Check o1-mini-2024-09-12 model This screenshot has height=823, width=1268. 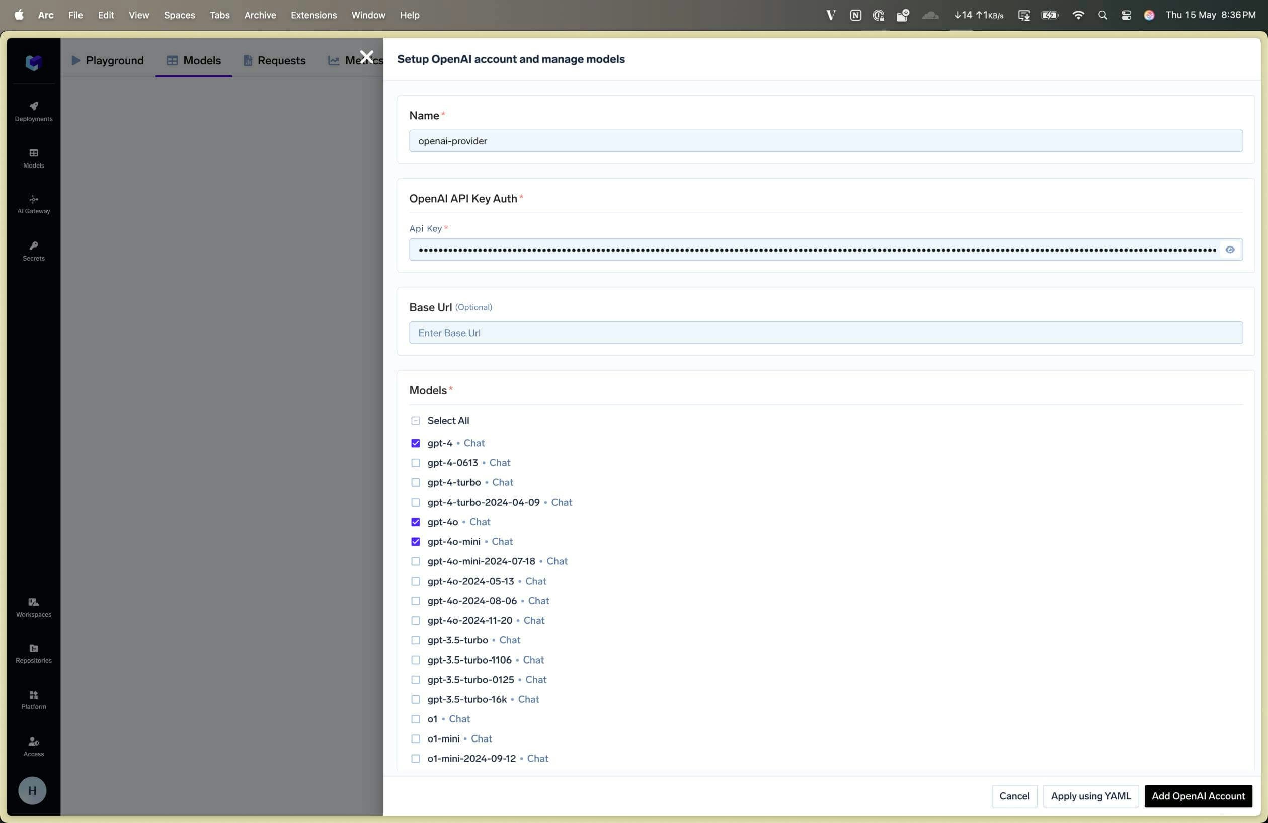coord(416,759)
